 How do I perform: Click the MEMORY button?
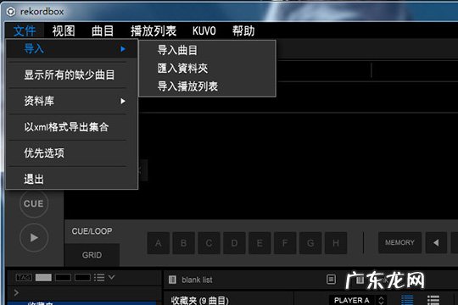[x=399, y=242]
